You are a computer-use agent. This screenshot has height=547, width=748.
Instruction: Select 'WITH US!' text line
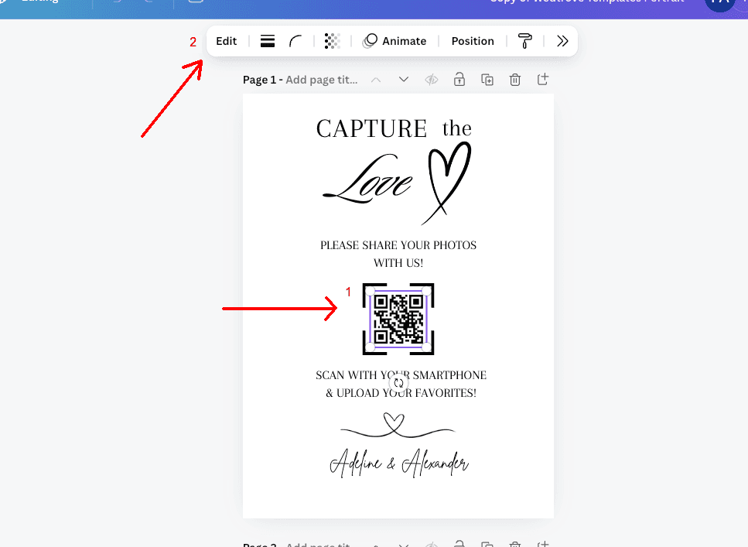[398, 263]
